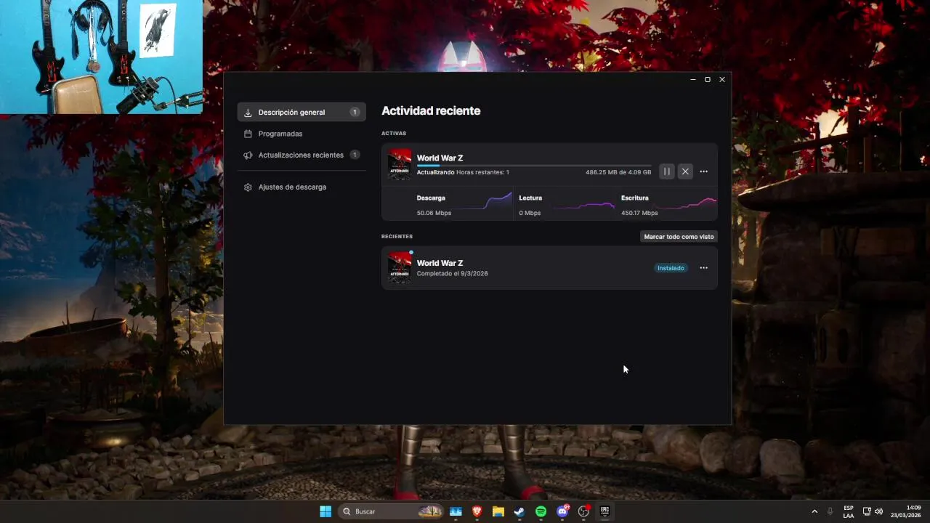
Task: Open Brave browser from taskbar
Action: click(x=477, y=511)
